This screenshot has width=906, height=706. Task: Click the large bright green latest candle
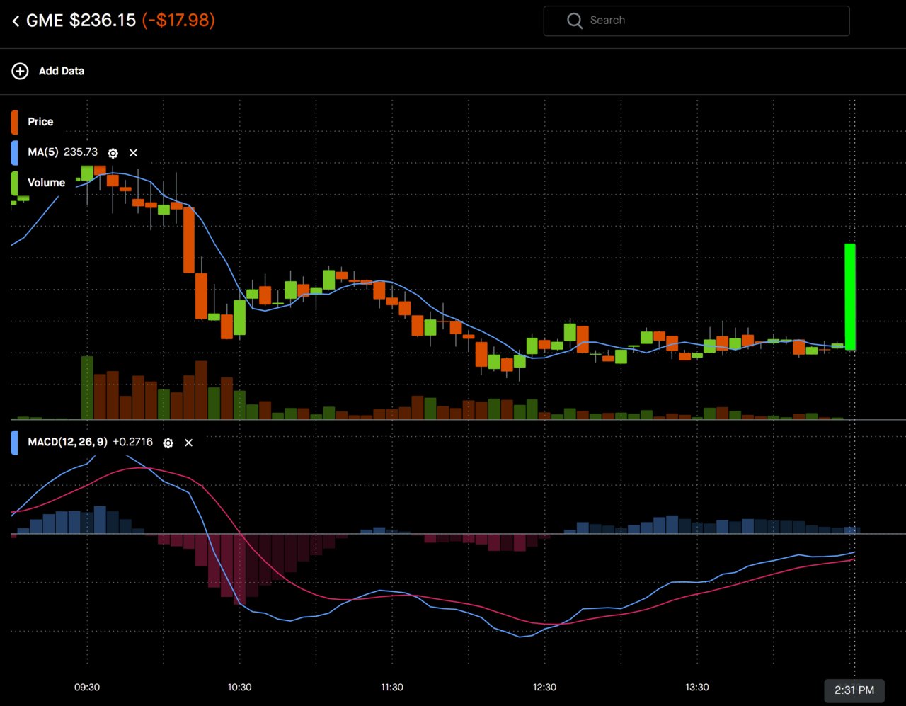coord(850,297)
